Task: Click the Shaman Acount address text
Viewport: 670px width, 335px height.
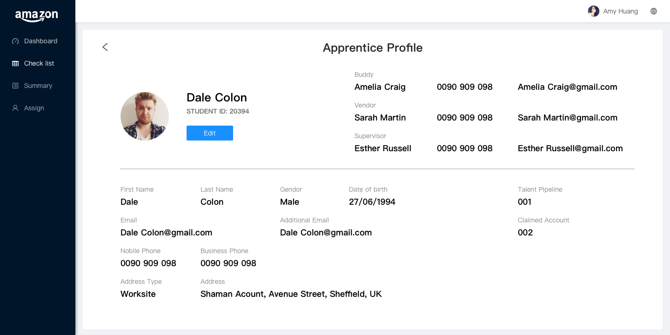Action: pyautogui.click(x=291, y=294)
